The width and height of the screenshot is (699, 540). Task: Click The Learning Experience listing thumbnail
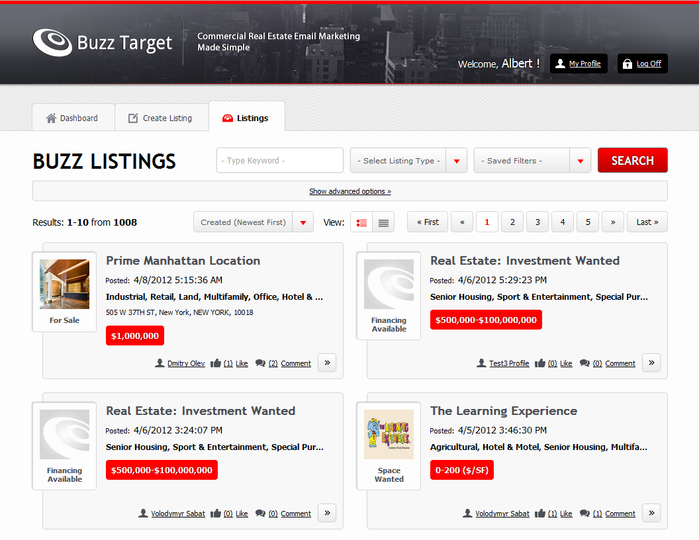[389, 434]
